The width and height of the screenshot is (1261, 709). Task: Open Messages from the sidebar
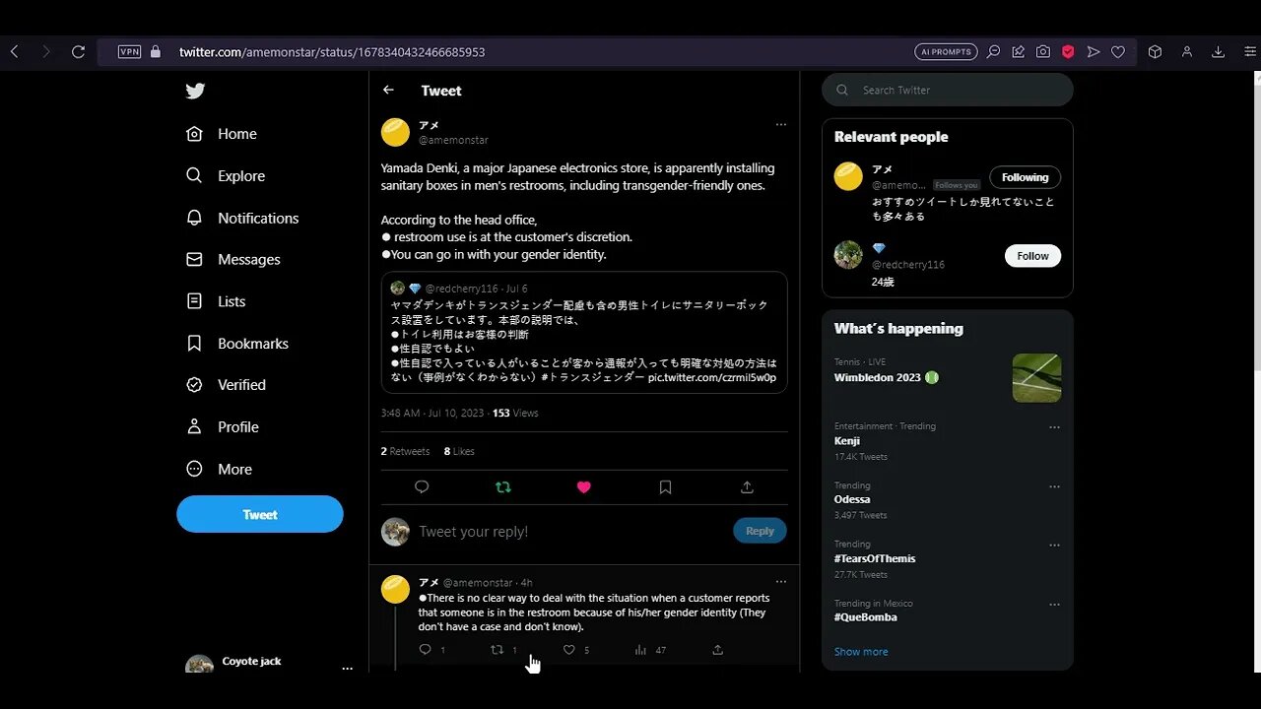coord(233,260)
